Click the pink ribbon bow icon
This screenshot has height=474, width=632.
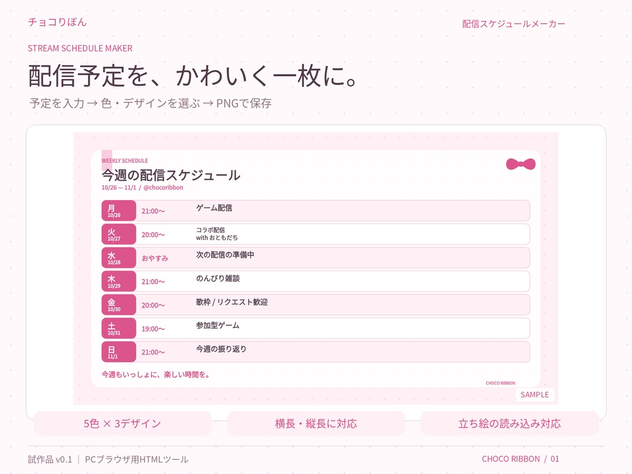click(x=521, y=164)
